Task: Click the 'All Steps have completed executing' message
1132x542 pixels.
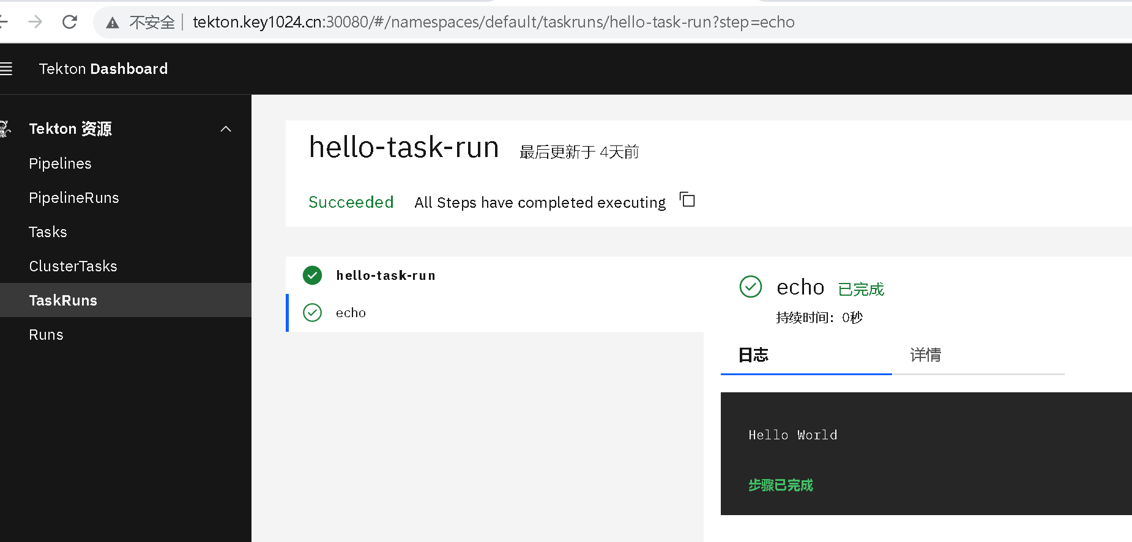Action: pyautogui.click(x=540, y=203)
